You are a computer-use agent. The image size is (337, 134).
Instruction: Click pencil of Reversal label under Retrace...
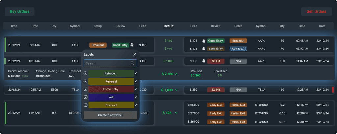(136, 81)
